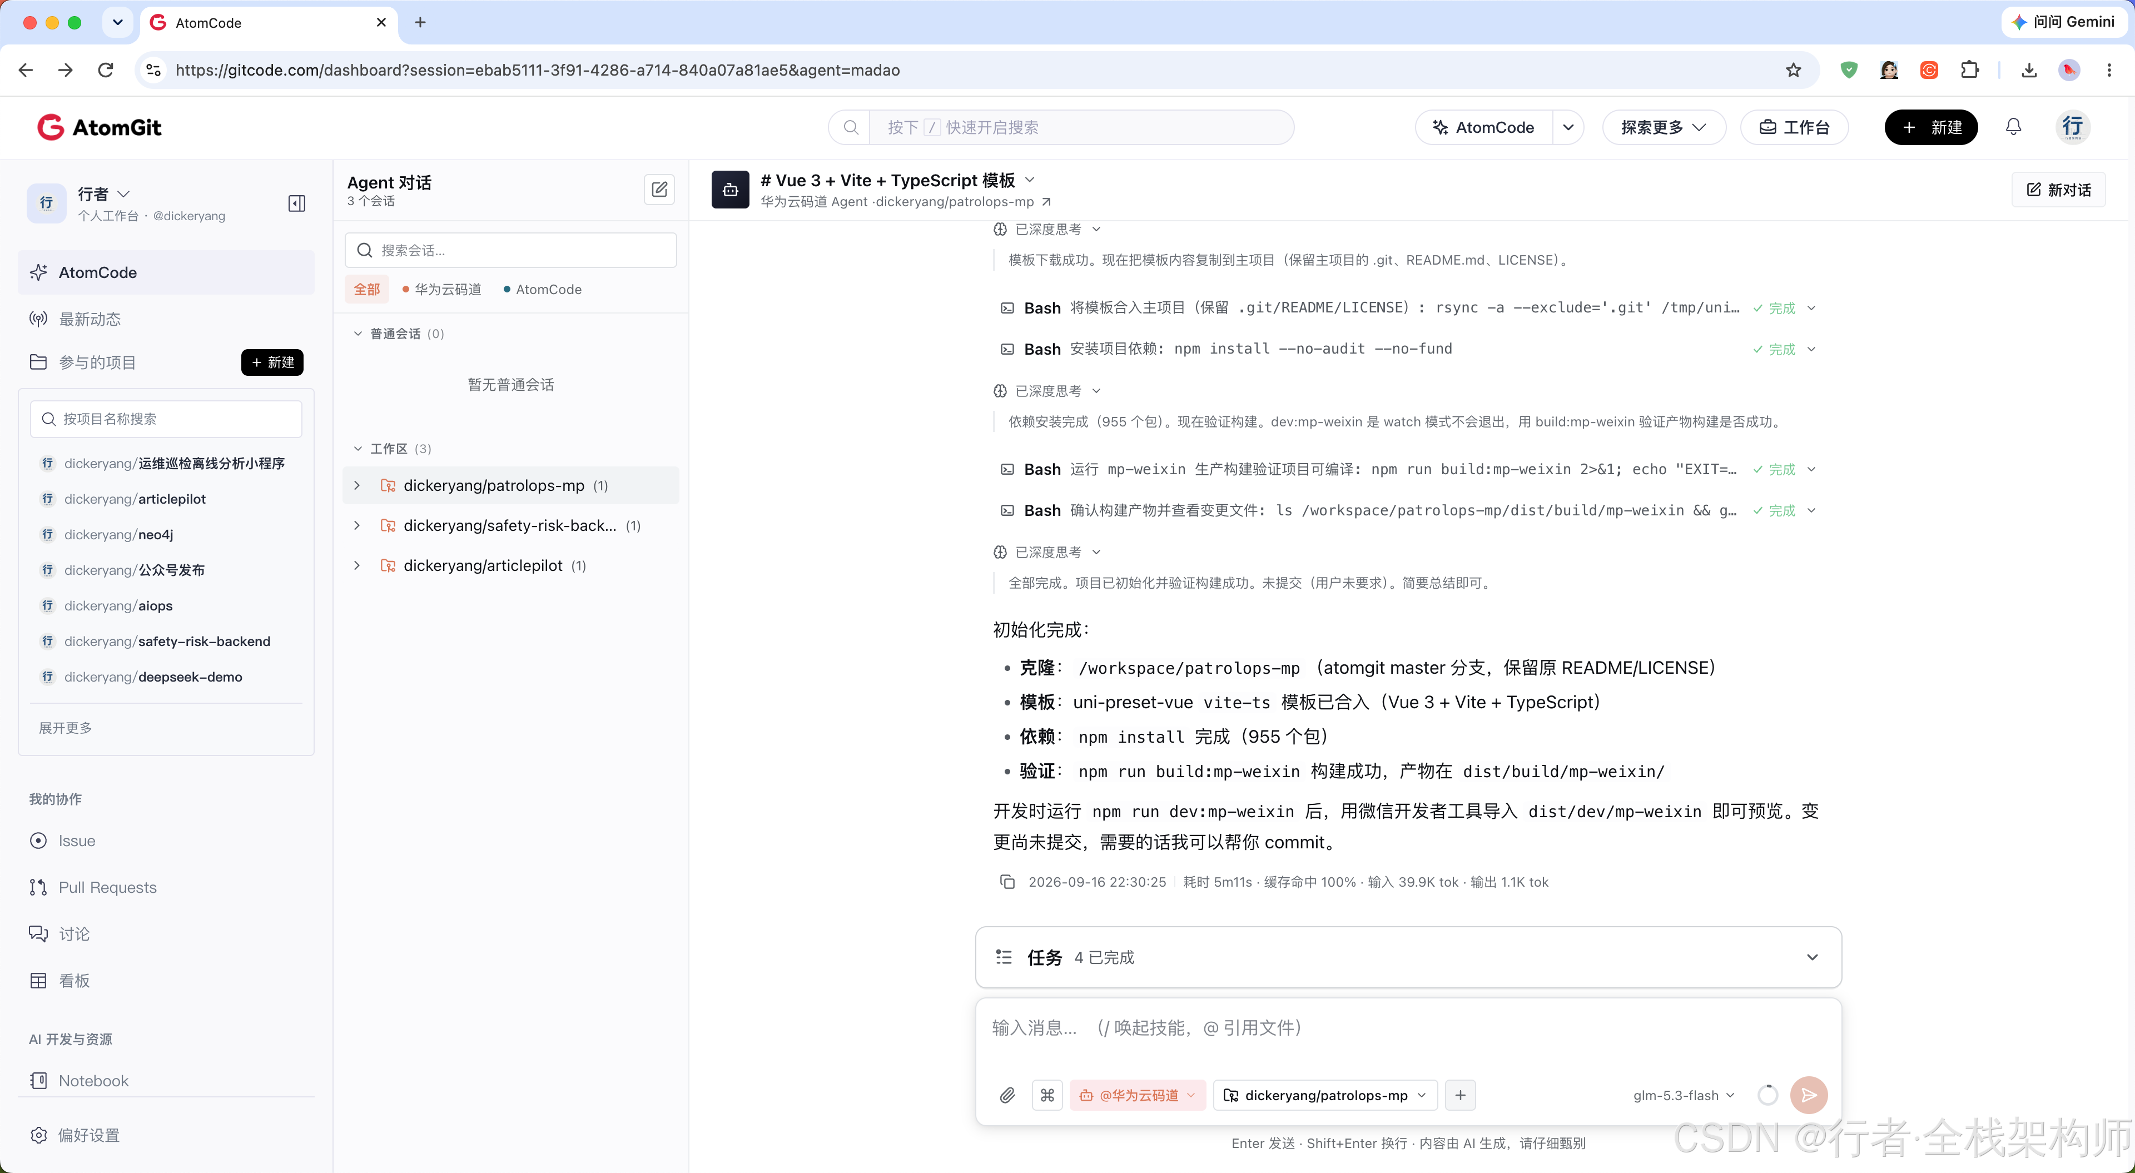Focus the global quick search bar
This screenshot has height=1173, width=2135.
pos(1061,127)
